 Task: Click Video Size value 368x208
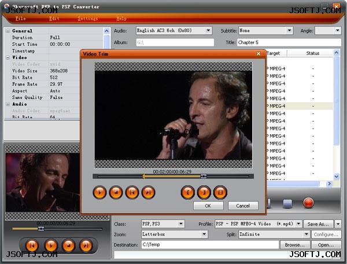click(x=58, y=71)
